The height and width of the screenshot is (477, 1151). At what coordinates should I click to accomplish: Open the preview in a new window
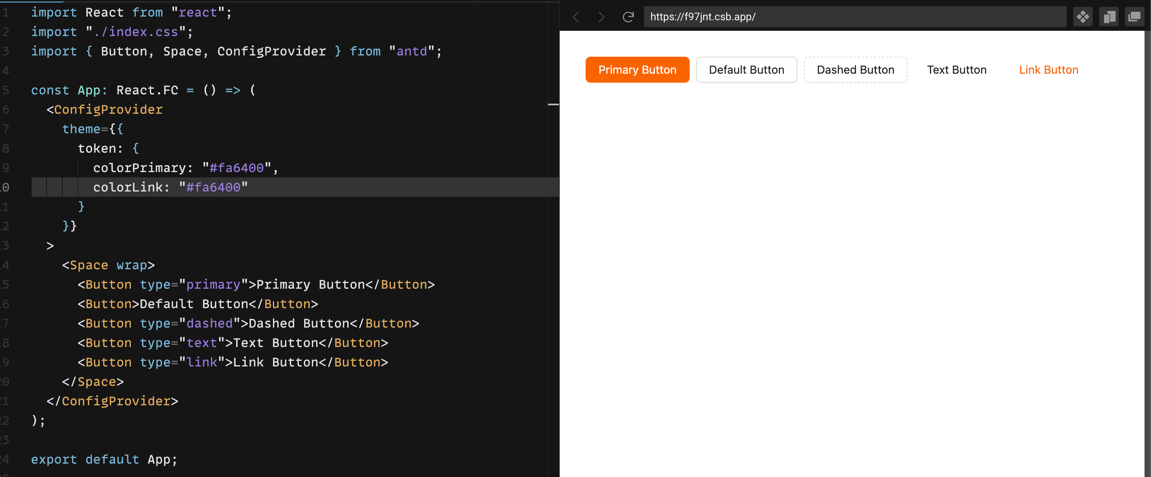coord(1134,17)
